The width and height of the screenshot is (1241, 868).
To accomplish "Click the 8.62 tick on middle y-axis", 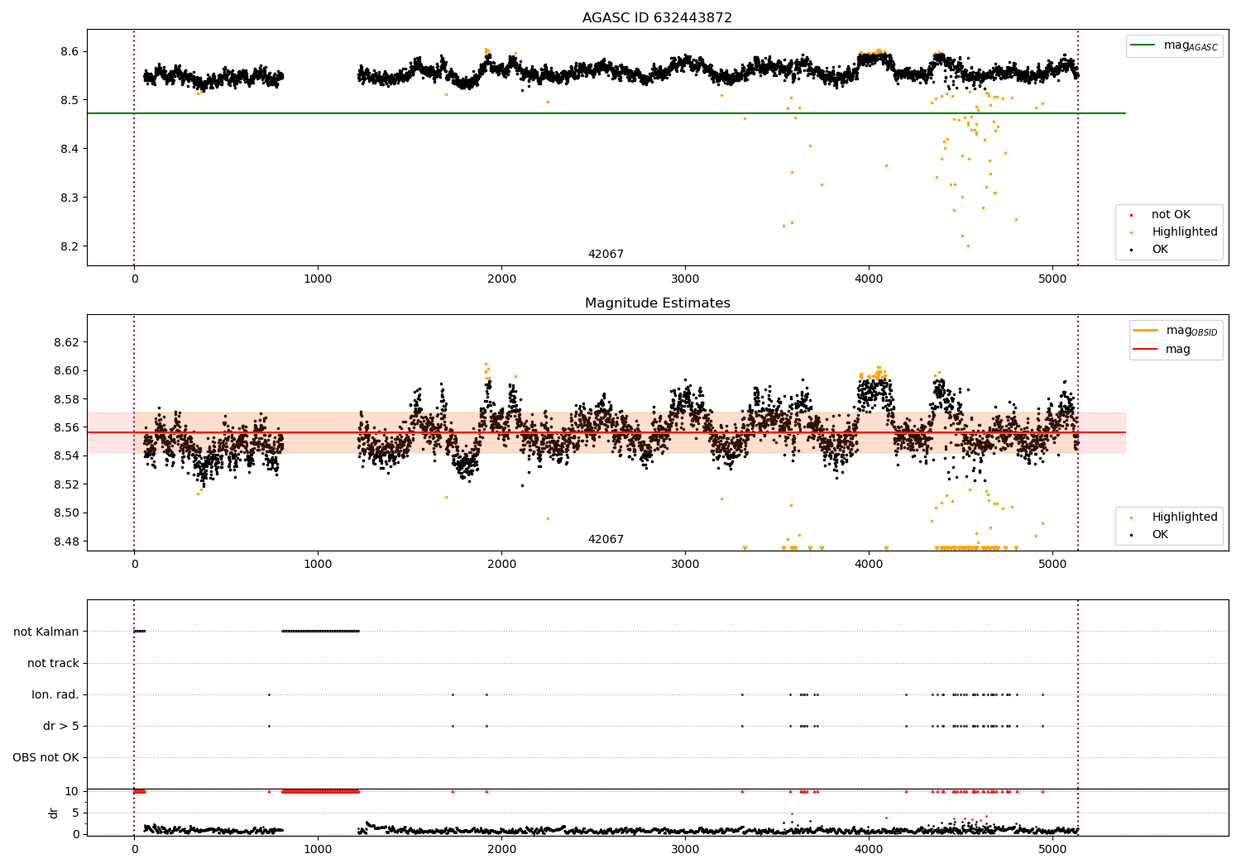I will coord(65,342).
